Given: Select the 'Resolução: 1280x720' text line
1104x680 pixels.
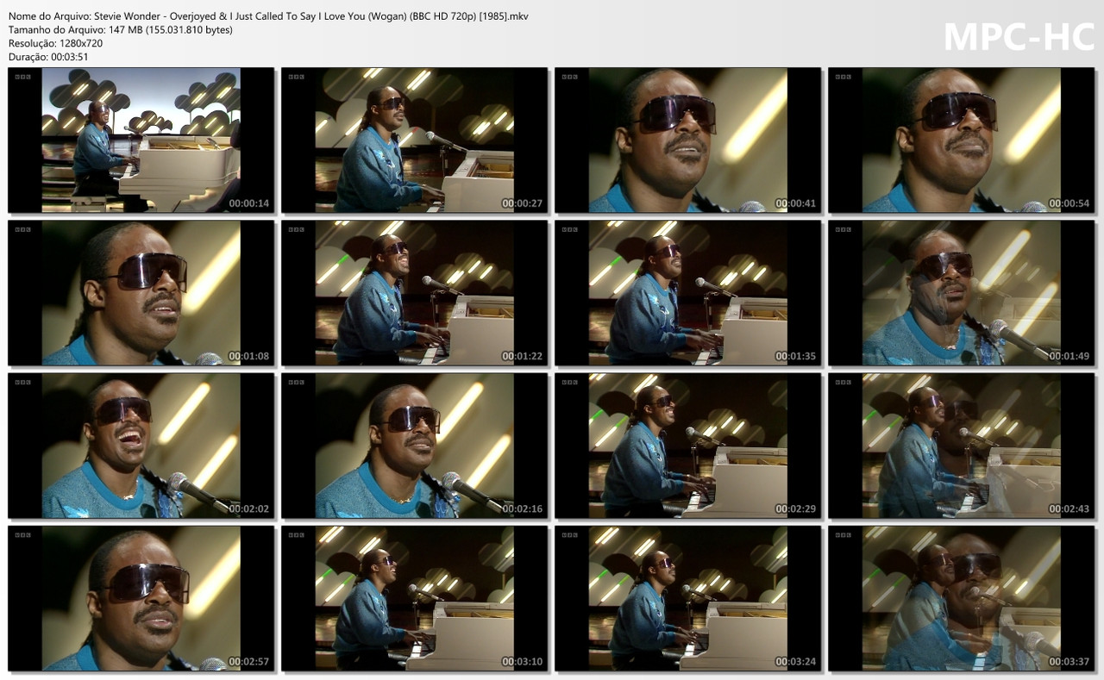Looking at the screenshot, I should [x=53, y=40].
